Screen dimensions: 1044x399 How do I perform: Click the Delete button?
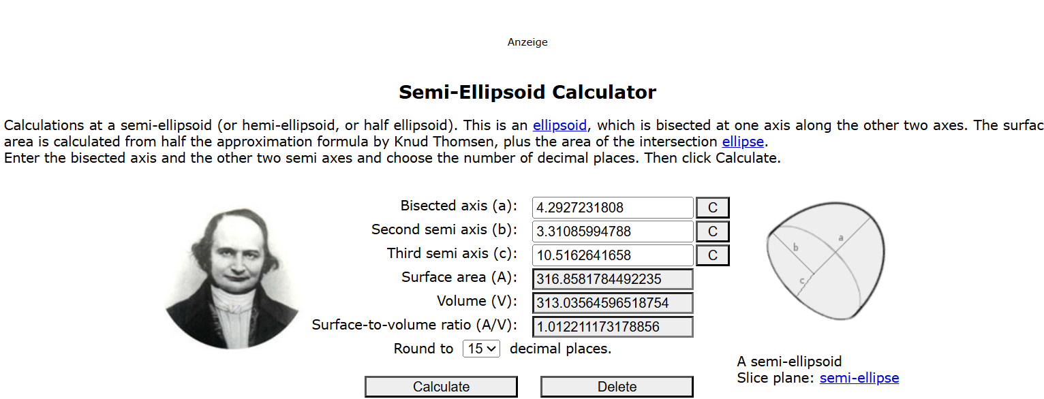617,387
